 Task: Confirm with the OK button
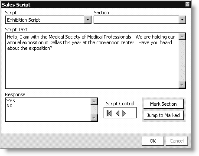[153, 141]
